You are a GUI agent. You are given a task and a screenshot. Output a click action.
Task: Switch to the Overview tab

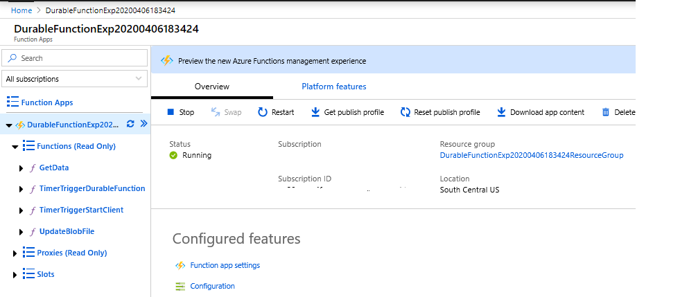pos(212,87)
